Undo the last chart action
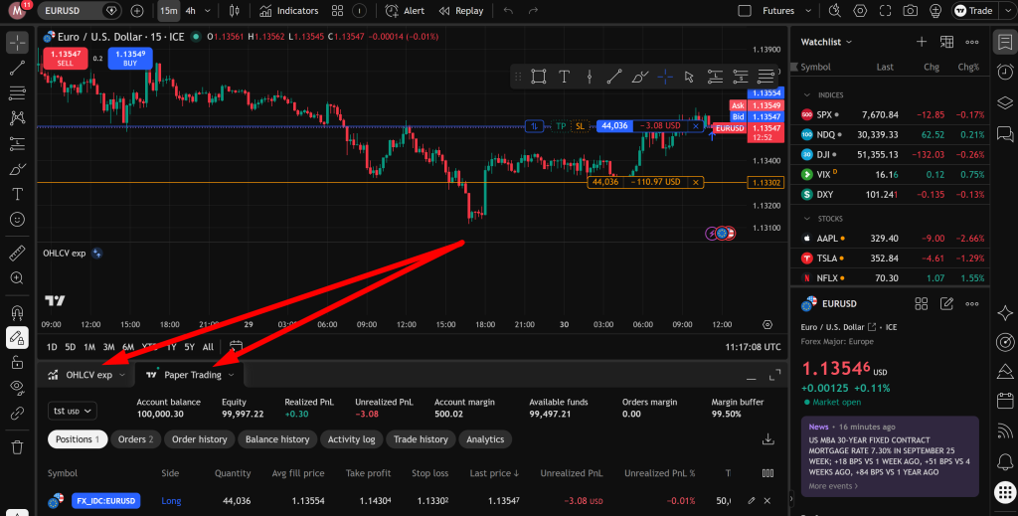 coord(508,10)
